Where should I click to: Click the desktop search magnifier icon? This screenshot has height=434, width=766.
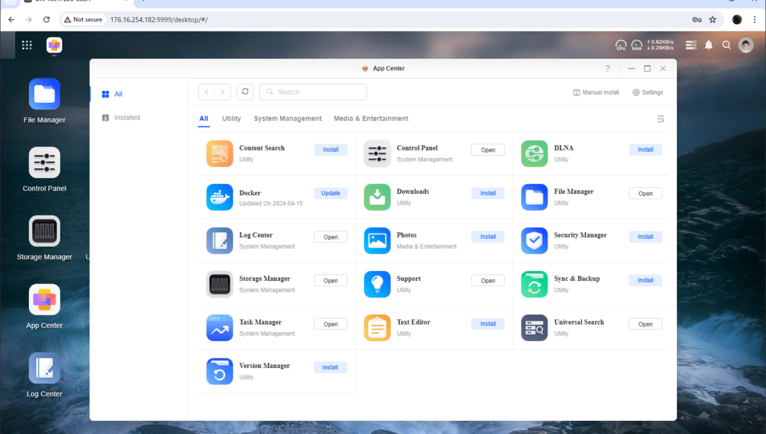(727, 45)
